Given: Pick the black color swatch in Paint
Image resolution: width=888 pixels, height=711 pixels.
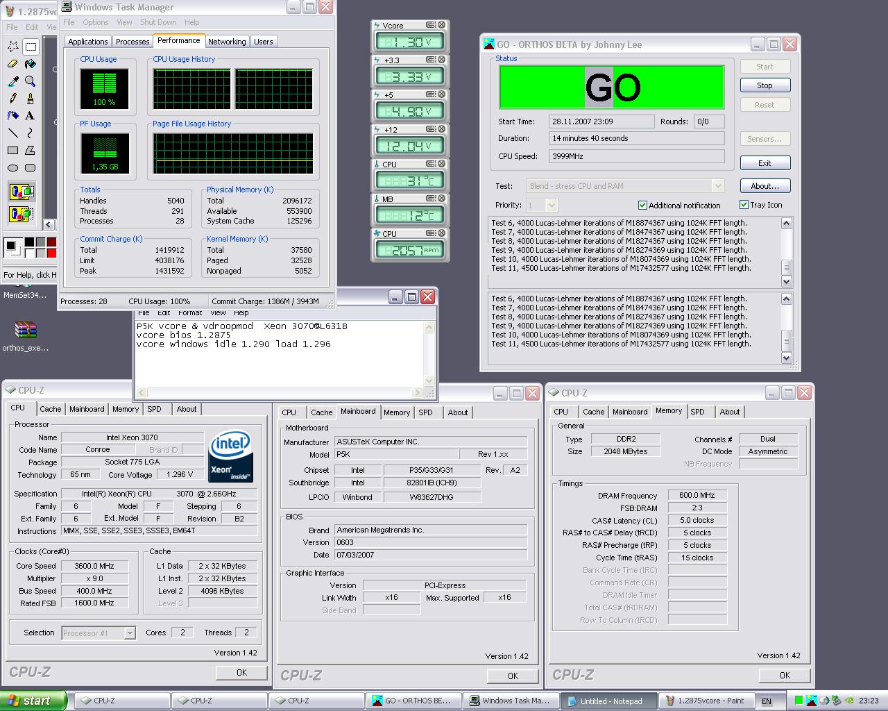Looking at the screenshot, I should tap(29, 242).
